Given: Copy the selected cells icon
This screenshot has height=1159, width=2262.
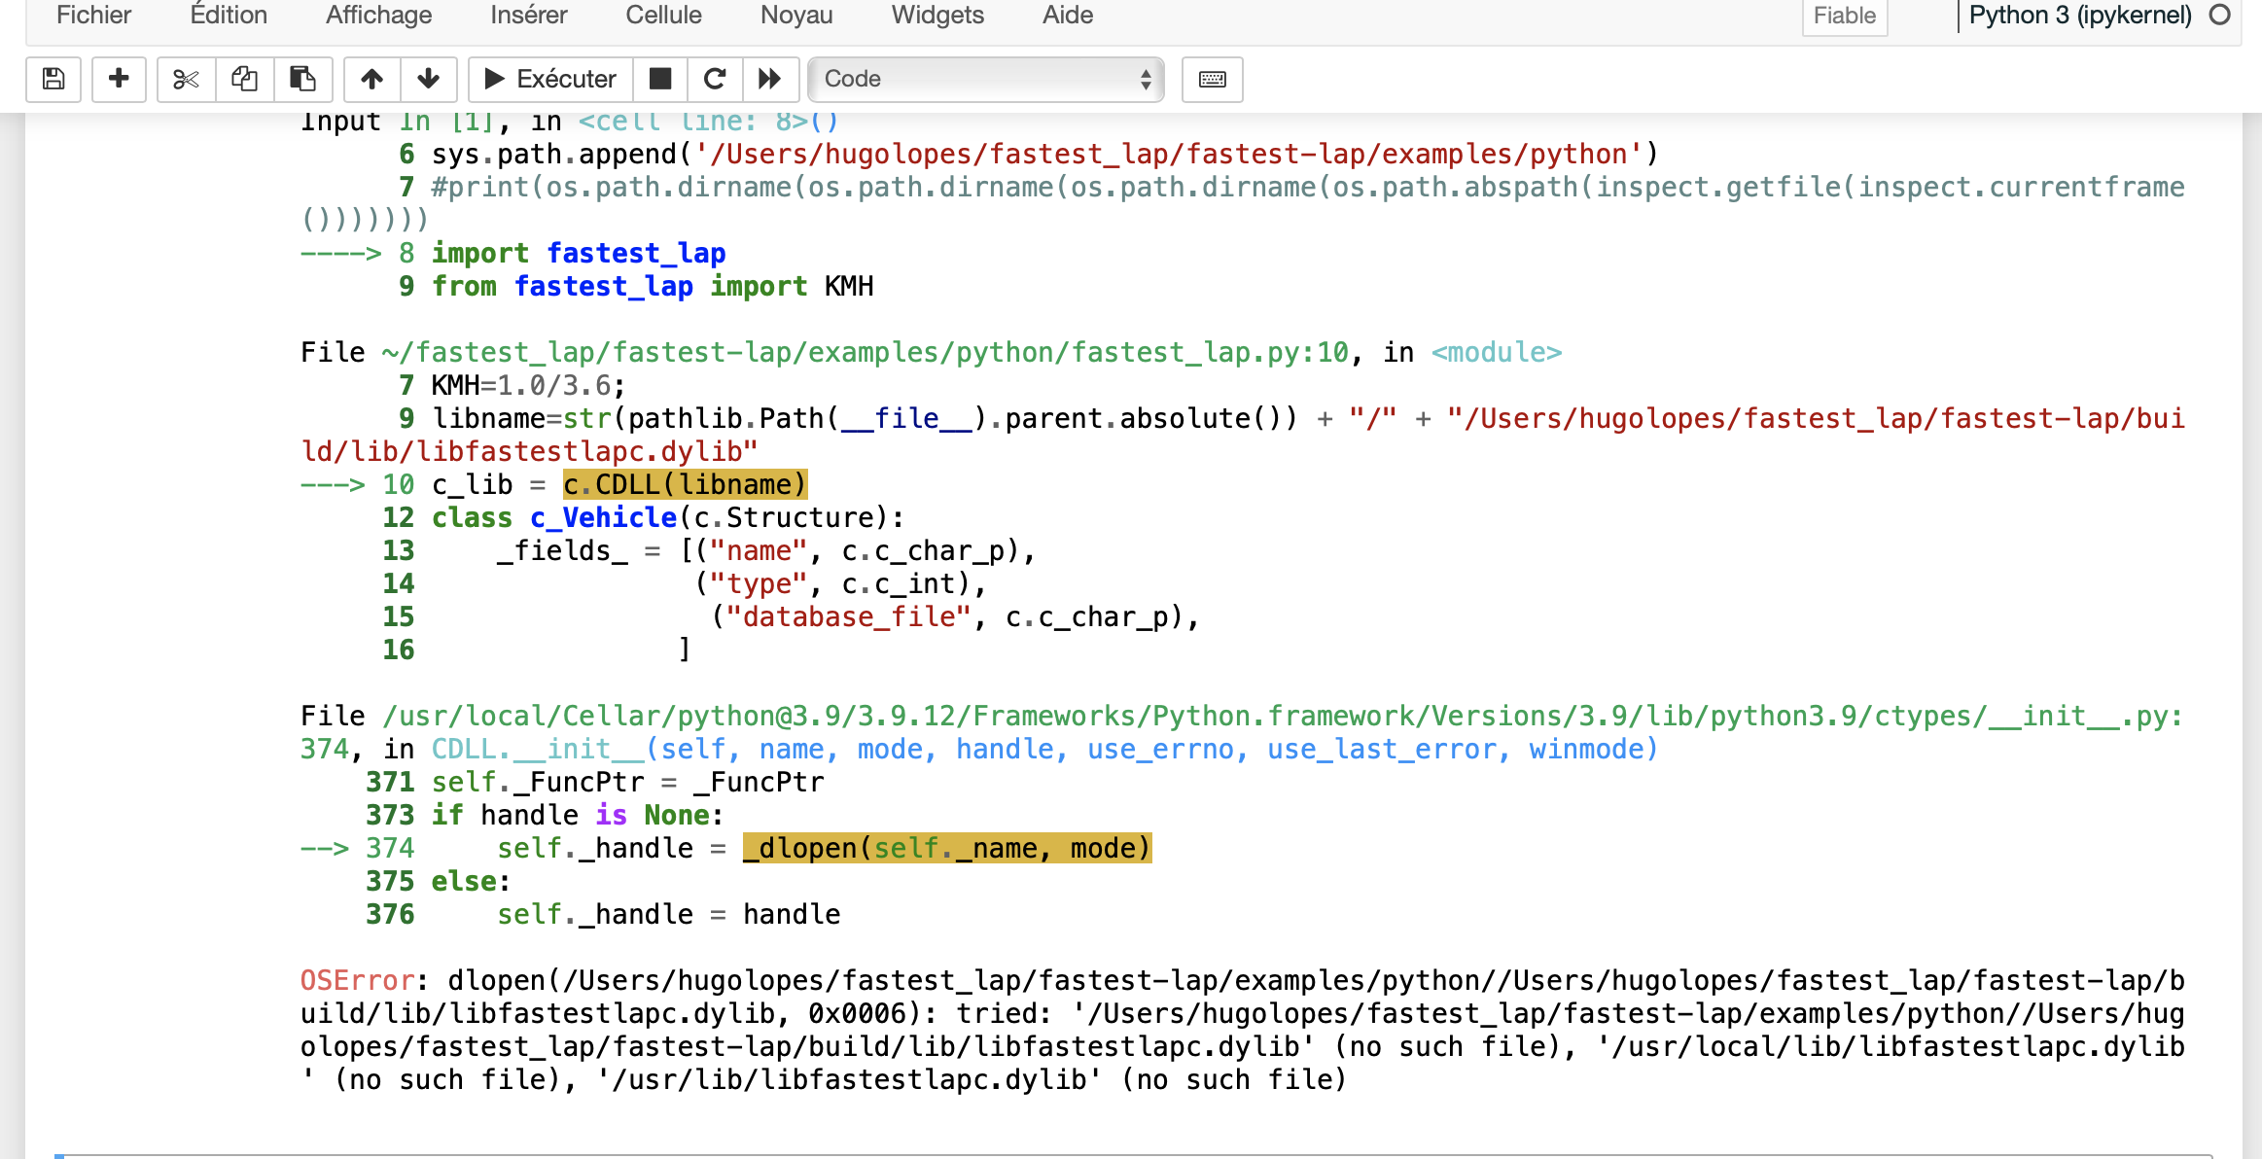Looking at the screenshot, I should tap(244, 79).
